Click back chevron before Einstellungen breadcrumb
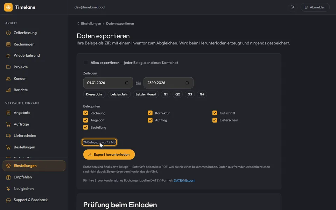Screen dimensions: 336x210 point(78,23)
